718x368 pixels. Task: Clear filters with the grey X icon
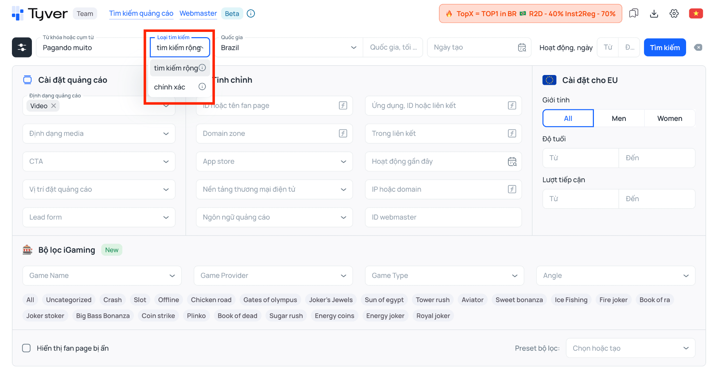click(x=698, y=47)
